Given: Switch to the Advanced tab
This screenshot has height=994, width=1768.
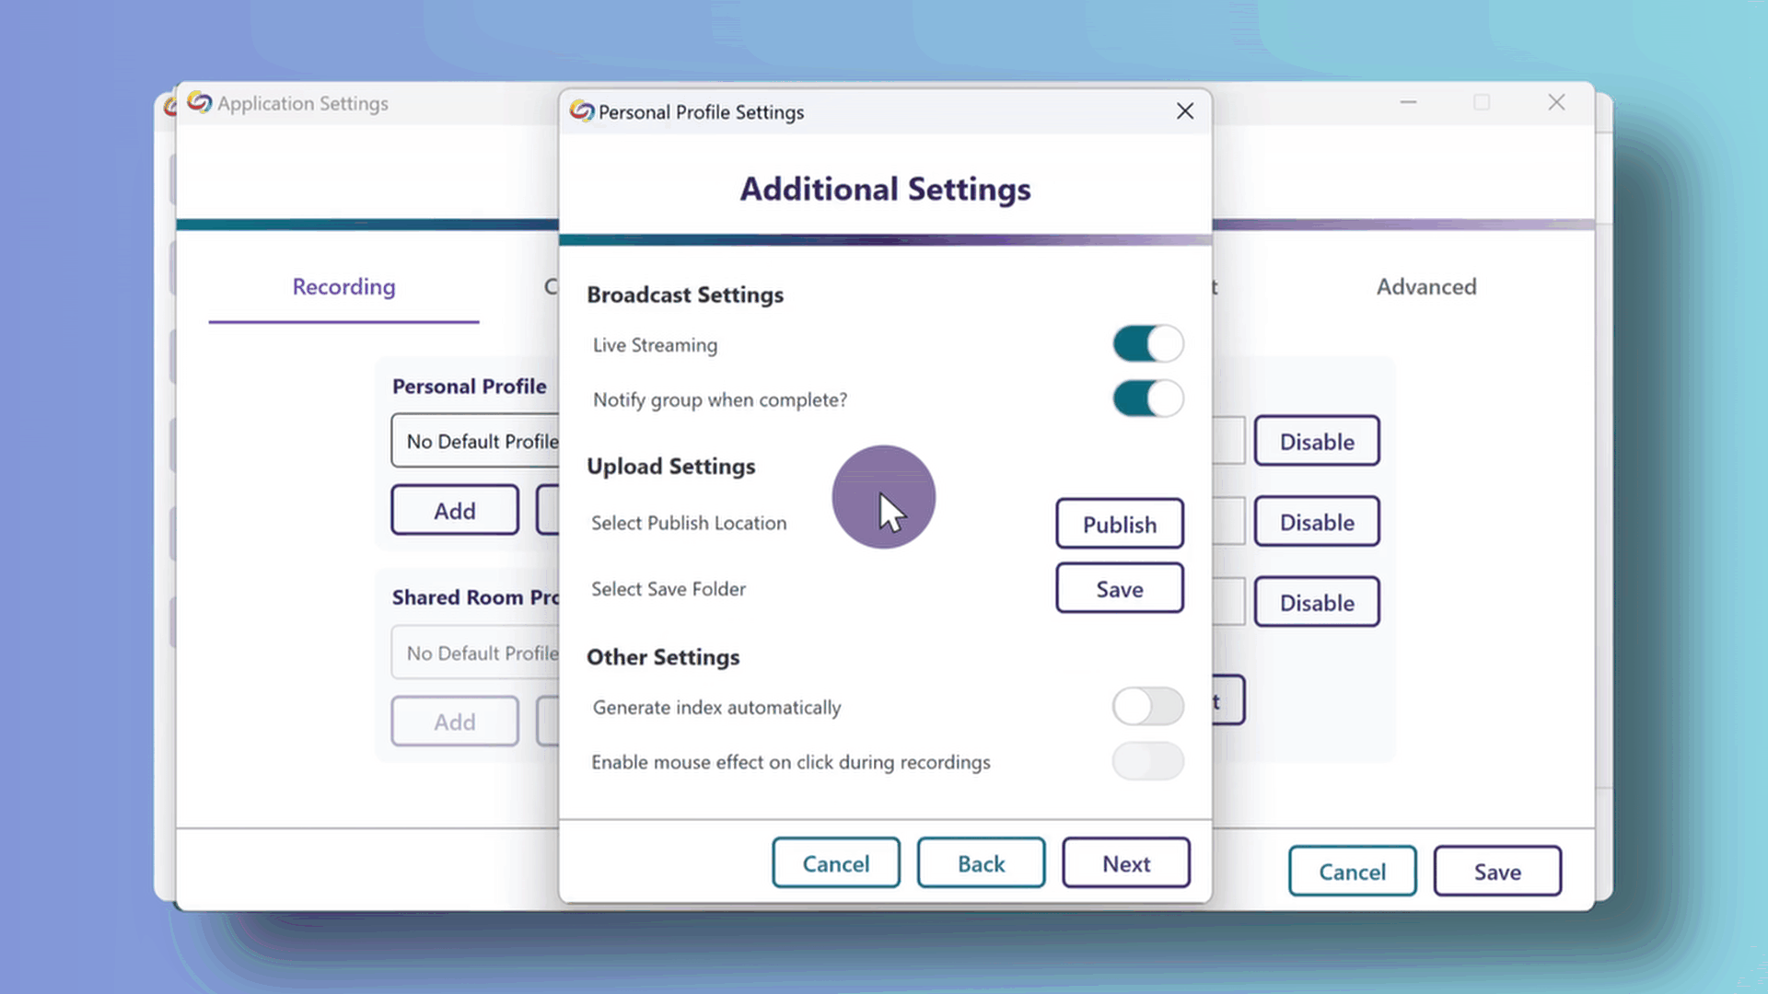Looking at the screenshot, I should [1426, 287].
